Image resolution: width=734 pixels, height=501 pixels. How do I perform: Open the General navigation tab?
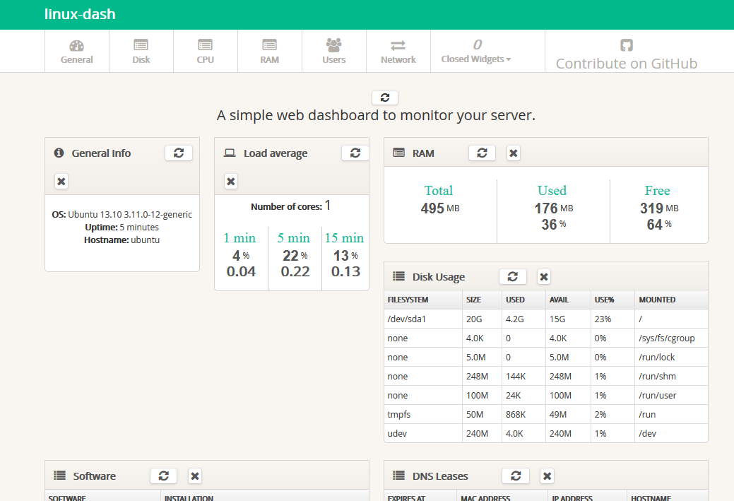click(77, 52)
